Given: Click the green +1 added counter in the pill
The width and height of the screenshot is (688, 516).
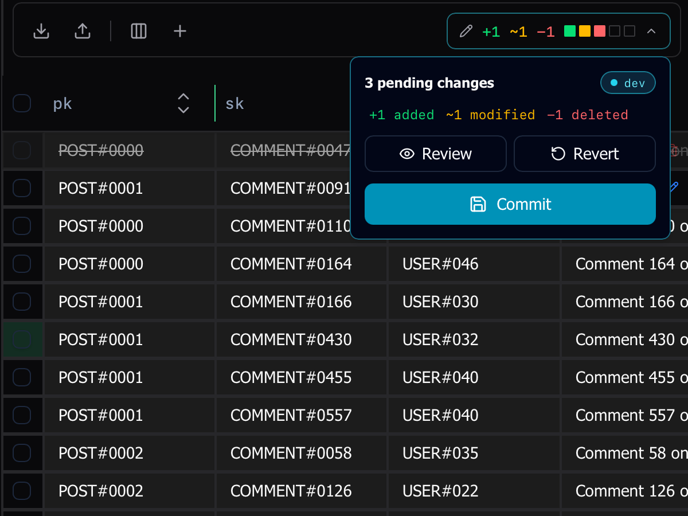Looking at the screenshot, I should [x=491, y=32].
